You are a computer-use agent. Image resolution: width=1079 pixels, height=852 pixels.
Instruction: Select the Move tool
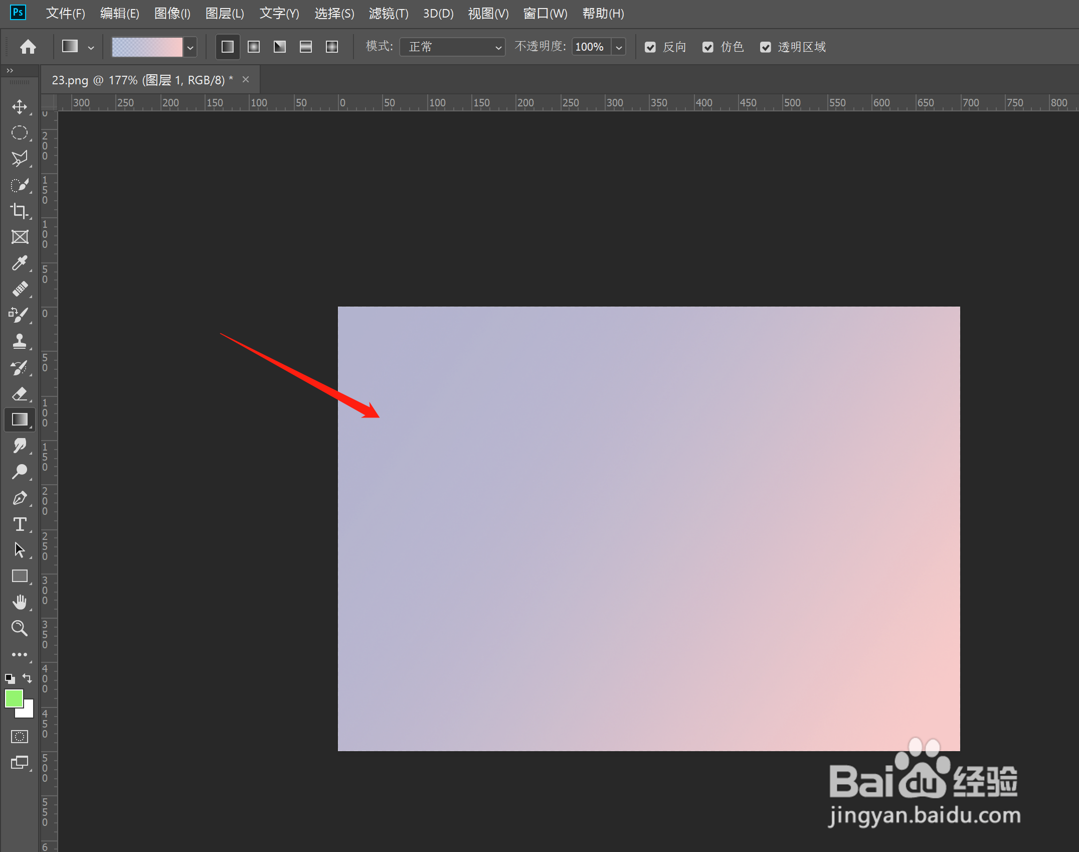click(20, 107)
